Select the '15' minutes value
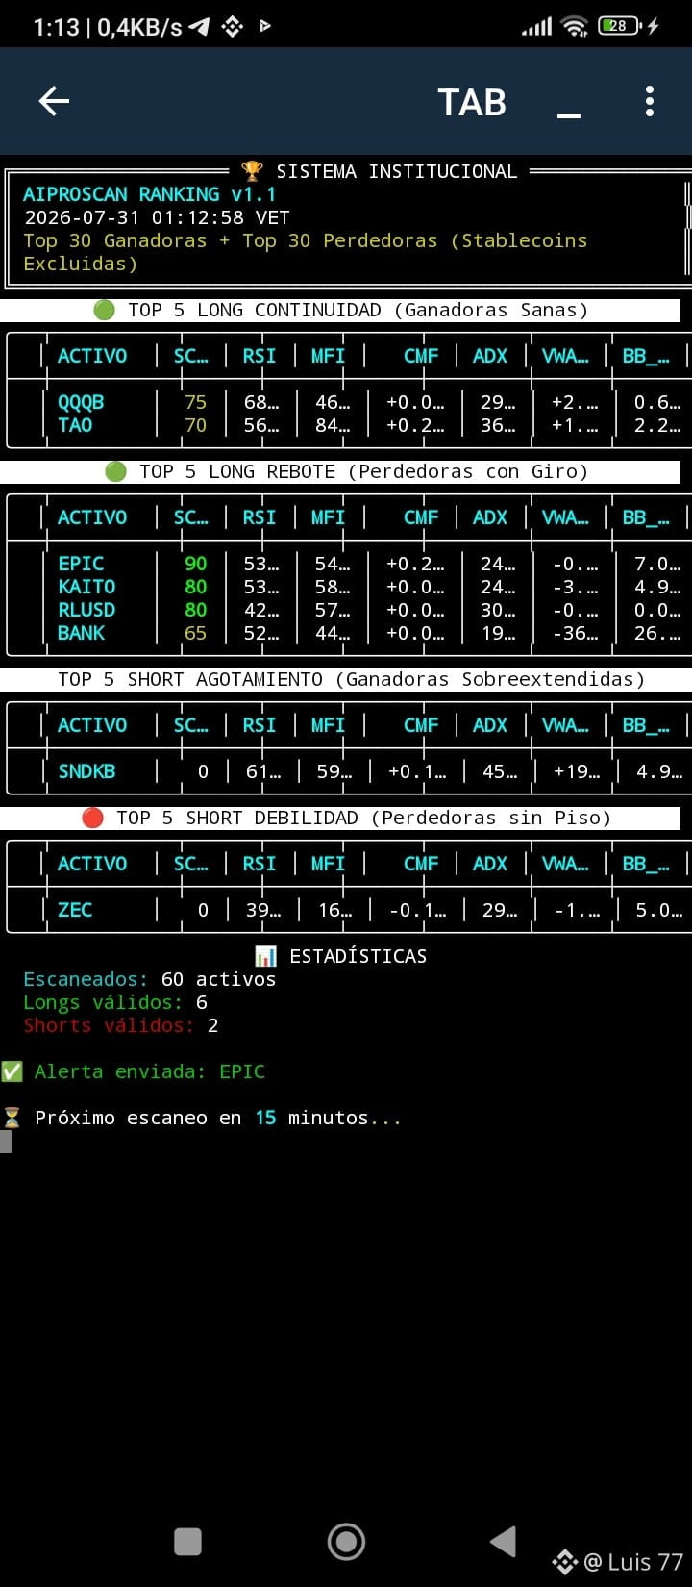 tap(265, 1118)
